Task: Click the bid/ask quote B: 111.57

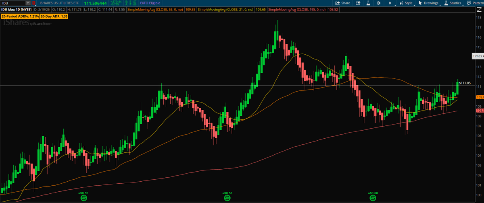Action: point(131,2)
